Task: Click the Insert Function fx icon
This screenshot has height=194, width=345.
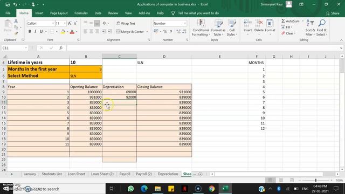Action: coord(61,48)
